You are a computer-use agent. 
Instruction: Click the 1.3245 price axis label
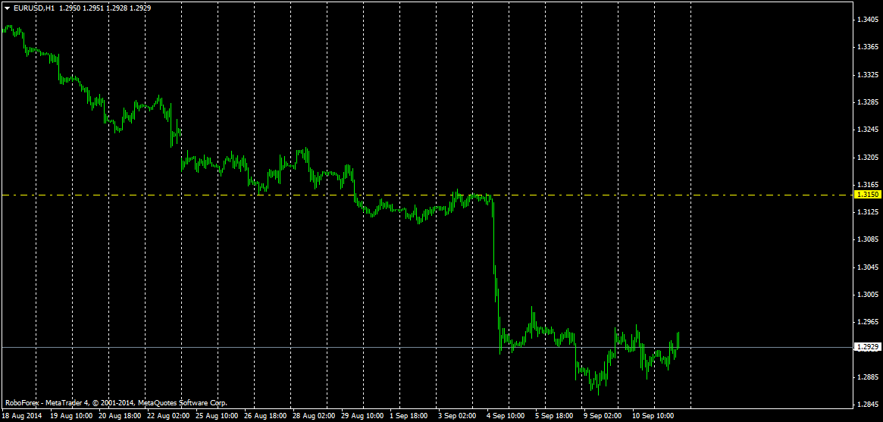(866, 130)
